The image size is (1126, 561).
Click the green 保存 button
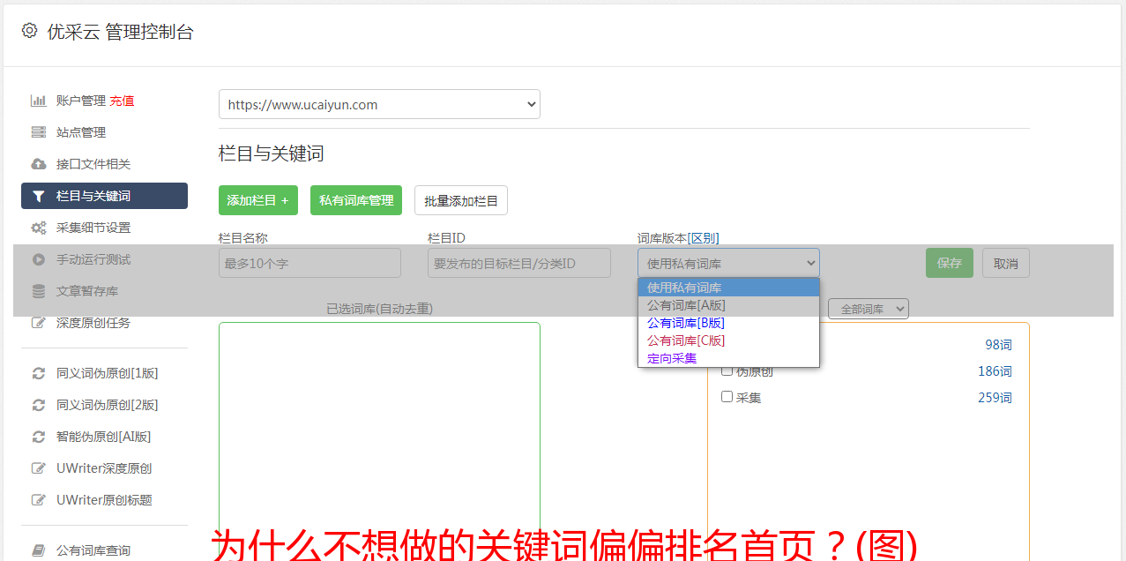tap(950, 263)
